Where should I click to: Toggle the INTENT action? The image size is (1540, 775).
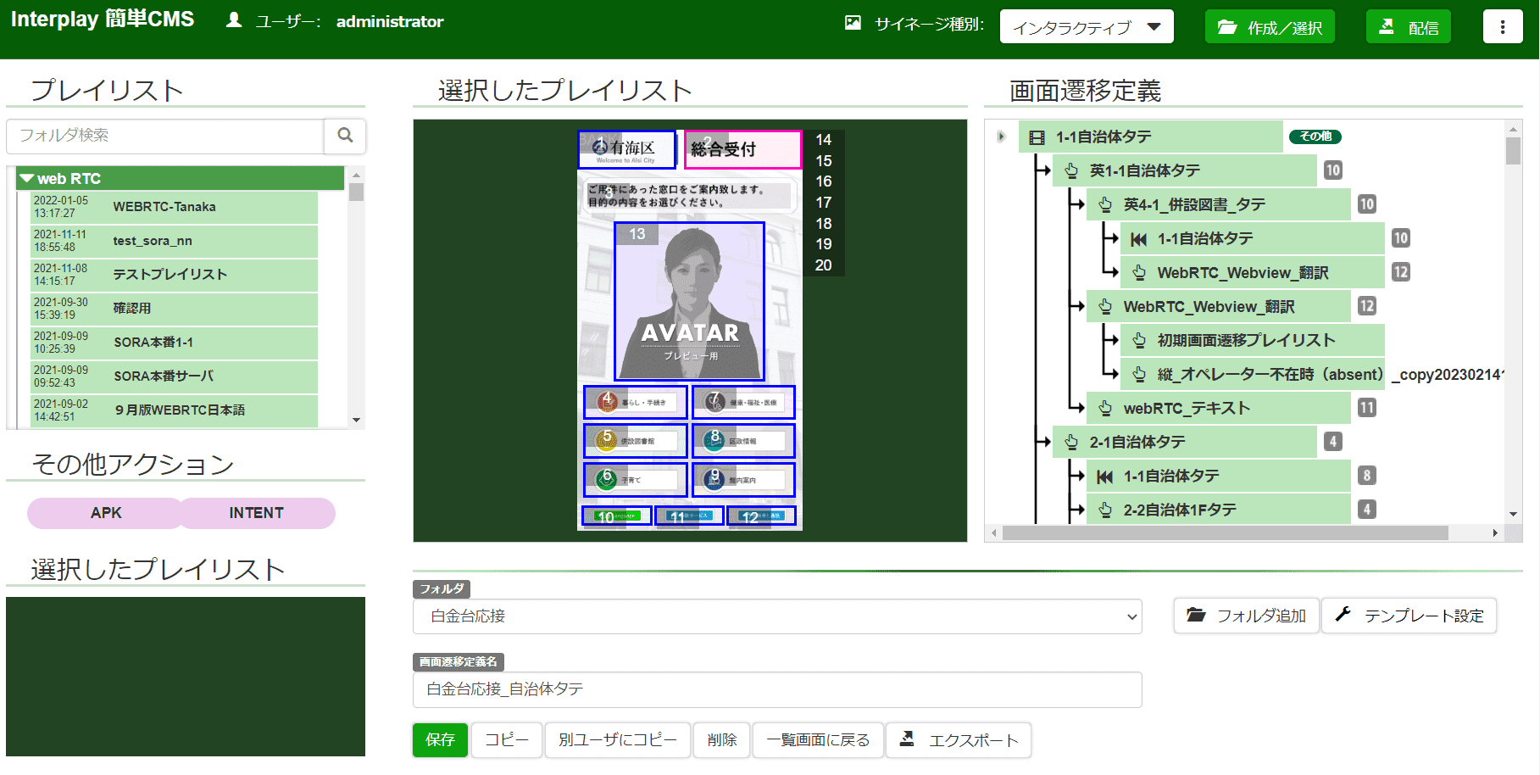point(256,512)
